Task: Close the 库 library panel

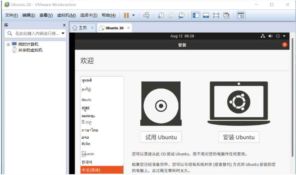Action: (64, 25)
